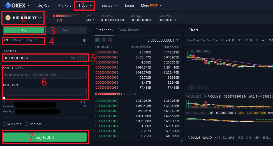Select the 4H chart interval
273x146 pixels.
(228, 40)
